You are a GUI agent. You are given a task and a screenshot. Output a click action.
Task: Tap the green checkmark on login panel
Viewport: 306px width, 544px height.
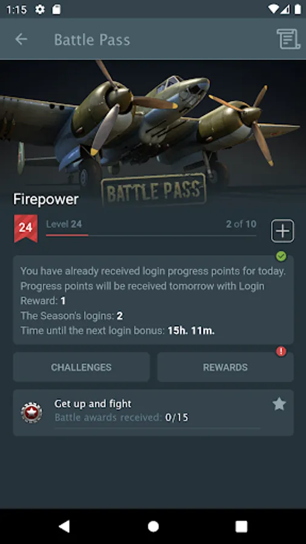281,256
